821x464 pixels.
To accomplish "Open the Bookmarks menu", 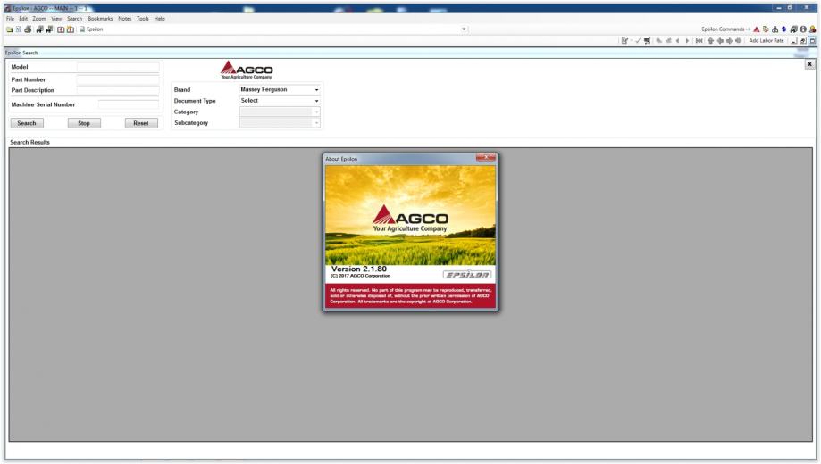I will coord(100,19).
